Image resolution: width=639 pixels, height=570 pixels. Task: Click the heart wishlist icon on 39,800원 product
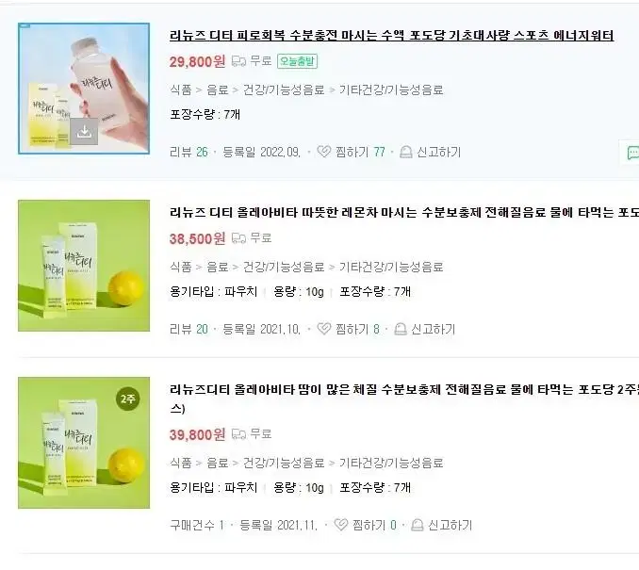pyautogui.click(x=340, y=525)
